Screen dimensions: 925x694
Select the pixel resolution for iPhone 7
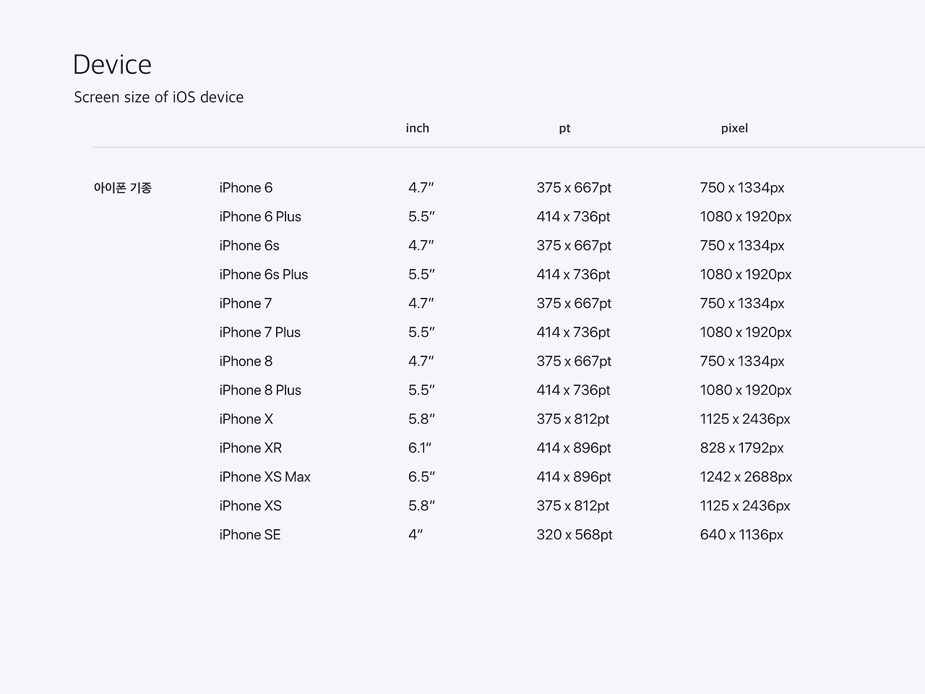coord(742,304)
